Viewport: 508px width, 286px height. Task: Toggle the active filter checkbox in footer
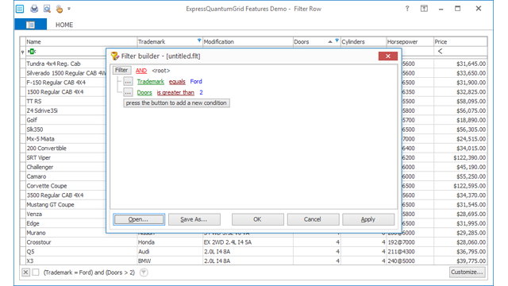pos(36,272)
